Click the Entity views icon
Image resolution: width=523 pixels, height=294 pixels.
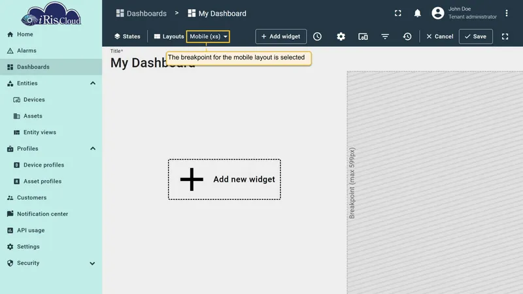click(x=17, y=133)
